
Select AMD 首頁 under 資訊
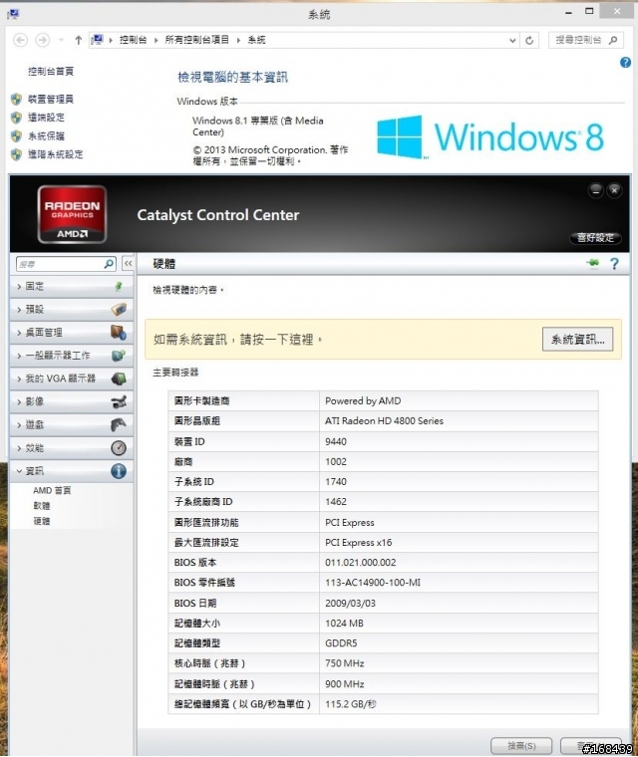(52, 490)
